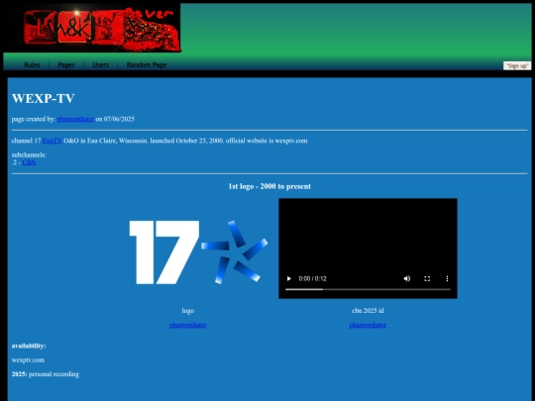Open the phantomhater link beside page created by
Screen dimensions: 535x401
click(75, 119)
